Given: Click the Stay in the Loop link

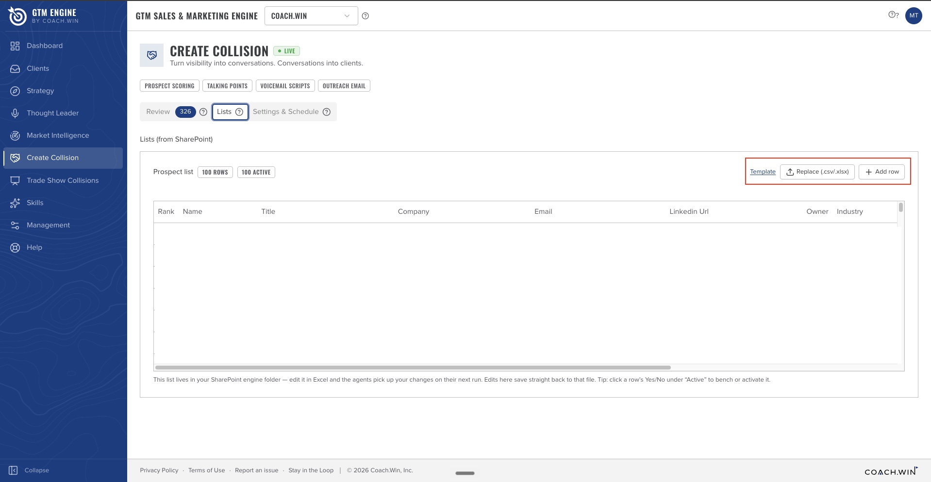Looking at the screenshot, I should point(311,470).
